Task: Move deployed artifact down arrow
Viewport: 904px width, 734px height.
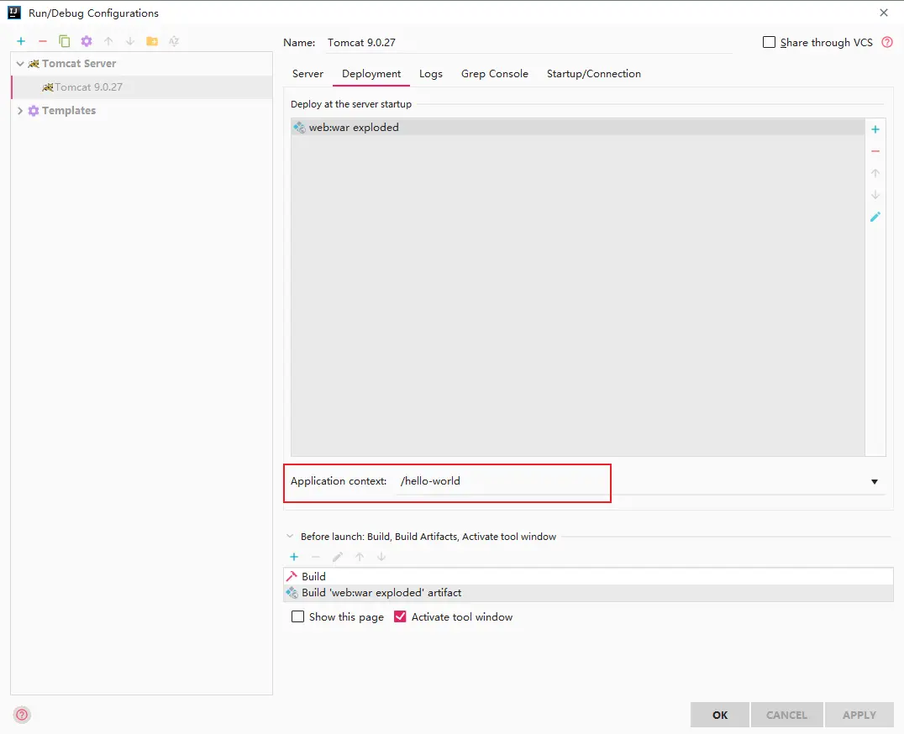Action: 875,195
